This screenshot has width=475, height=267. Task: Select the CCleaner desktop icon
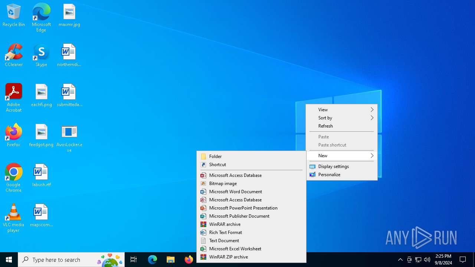click(14, 56)
